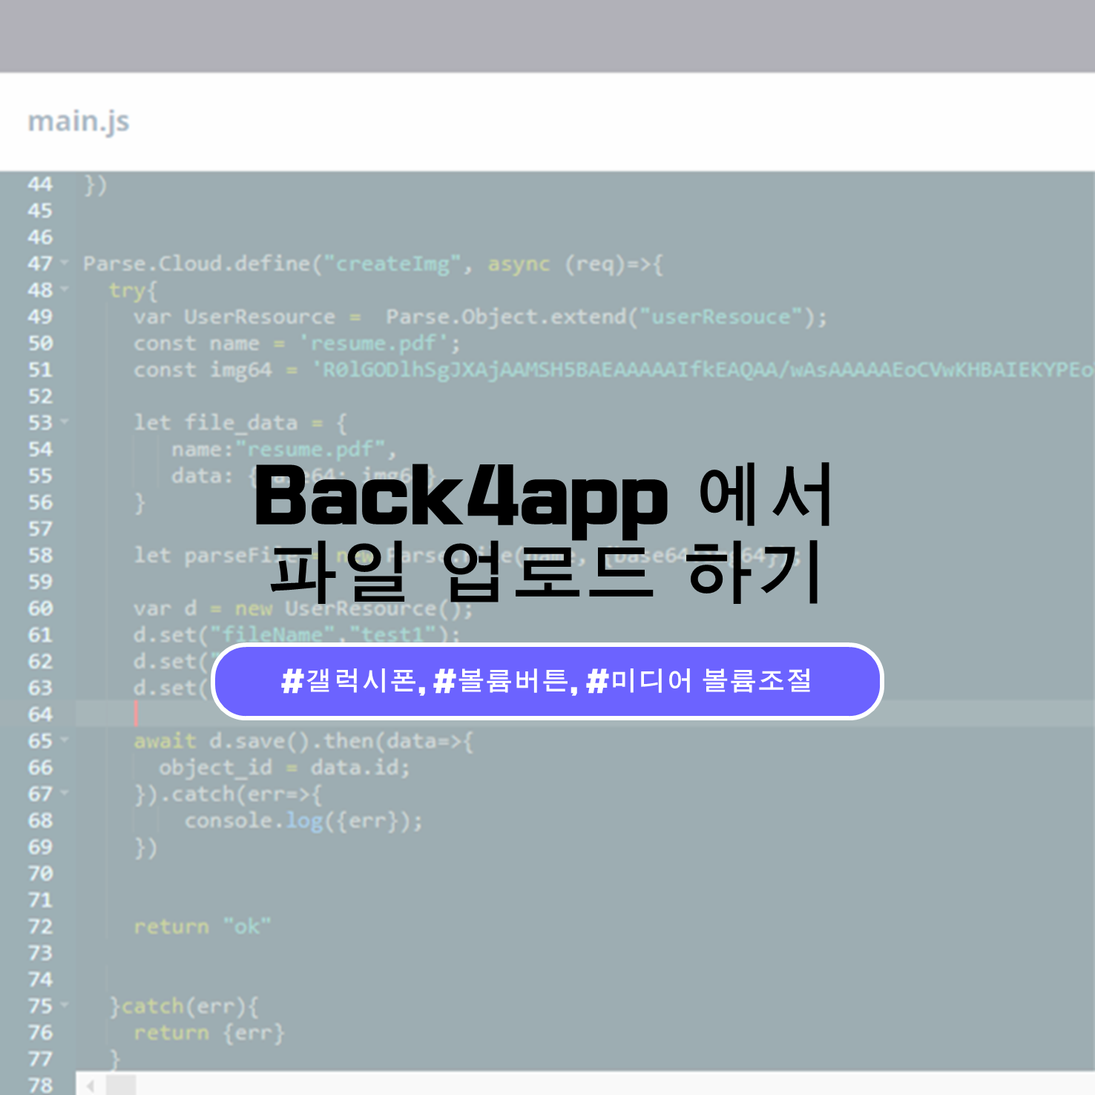Click the 'return {err}' code line
1095x1095 pixels.
tap(209, 1033)
